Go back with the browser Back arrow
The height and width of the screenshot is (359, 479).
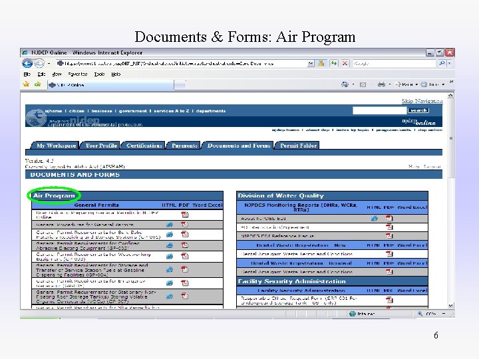[x=27, y=64]
